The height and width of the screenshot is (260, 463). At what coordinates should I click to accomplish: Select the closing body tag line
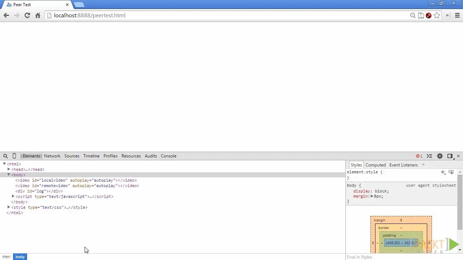pyautogui.click(x=19, y=202)
